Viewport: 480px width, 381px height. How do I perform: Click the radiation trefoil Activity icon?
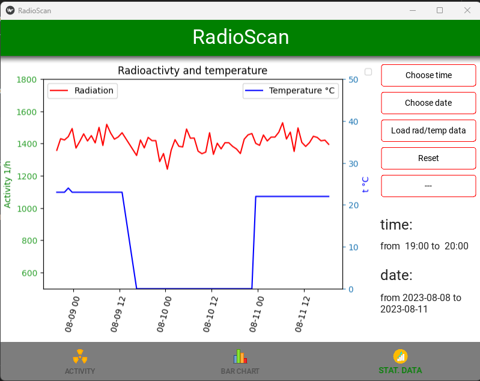point(80,356)
